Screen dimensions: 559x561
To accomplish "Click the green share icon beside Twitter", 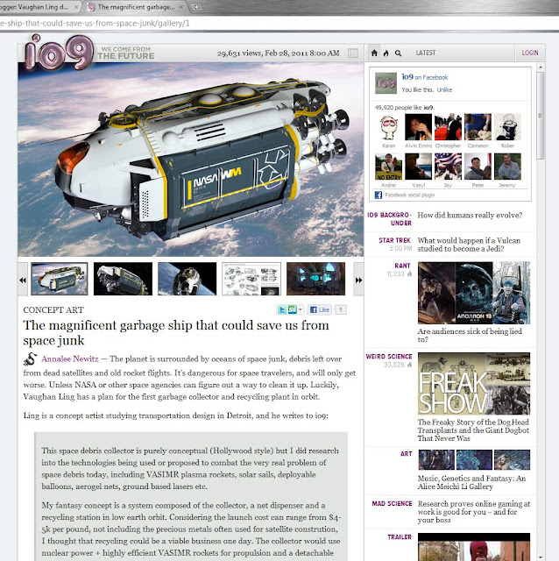I will click(292, 309).
